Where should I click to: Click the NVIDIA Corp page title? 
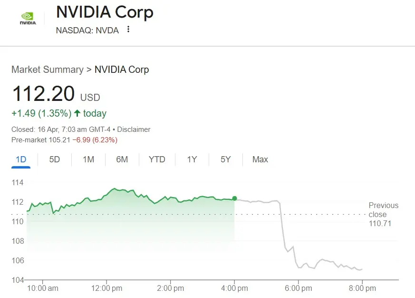(x=105, y=12)
